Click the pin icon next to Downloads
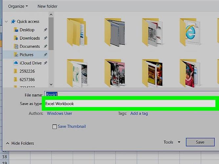This screenshot has width=219, height=164. coord(45,38)
